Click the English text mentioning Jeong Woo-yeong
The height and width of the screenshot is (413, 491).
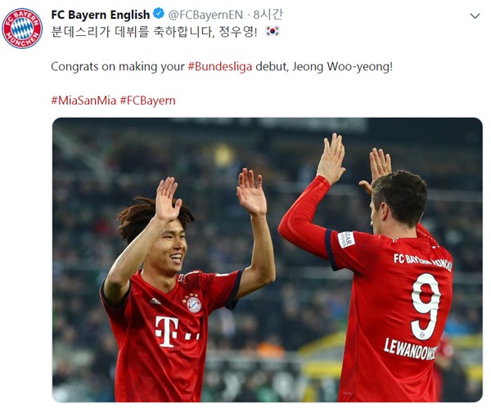pos(222,66)
